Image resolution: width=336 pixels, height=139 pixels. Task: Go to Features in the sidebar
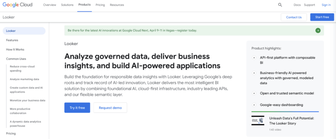[x=12, y=40]
